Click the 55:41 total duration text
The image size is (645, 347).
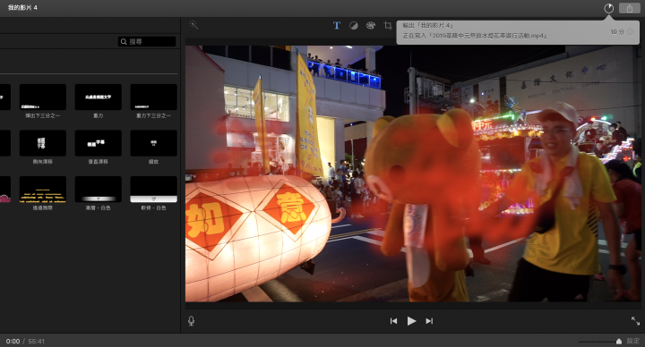click(36, 342)
